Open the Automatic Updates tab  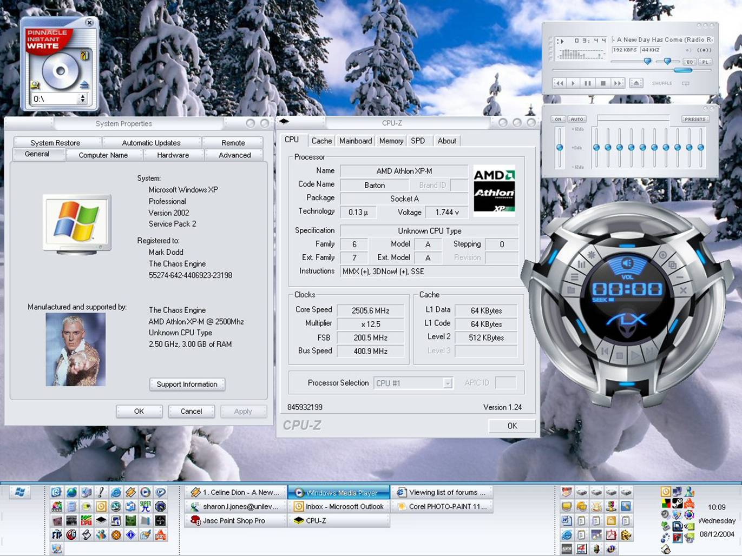[x=151, y=143]
